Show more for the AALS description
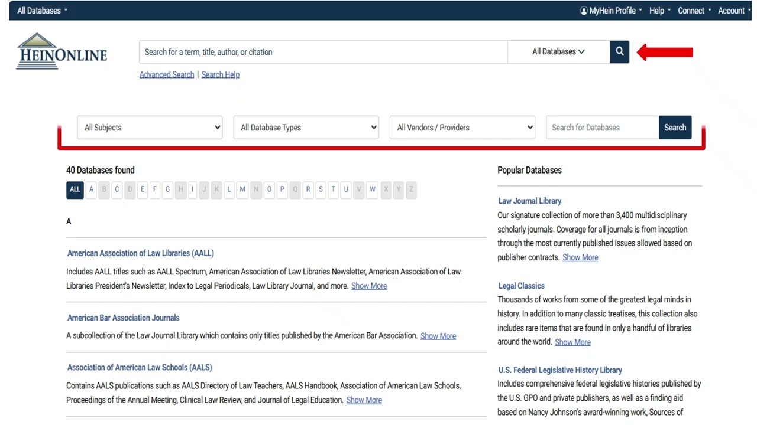This screenshot has height=425, width=757. click(x=364, y=400)
